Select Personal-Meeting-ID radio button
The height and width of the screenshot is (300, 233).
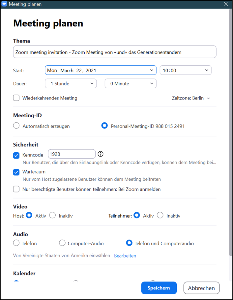104,126
